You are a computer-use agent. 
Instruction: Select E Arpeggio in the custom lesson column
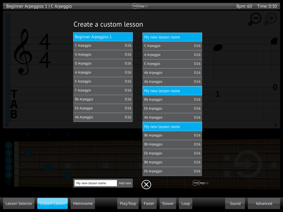[x=172, y=64]
